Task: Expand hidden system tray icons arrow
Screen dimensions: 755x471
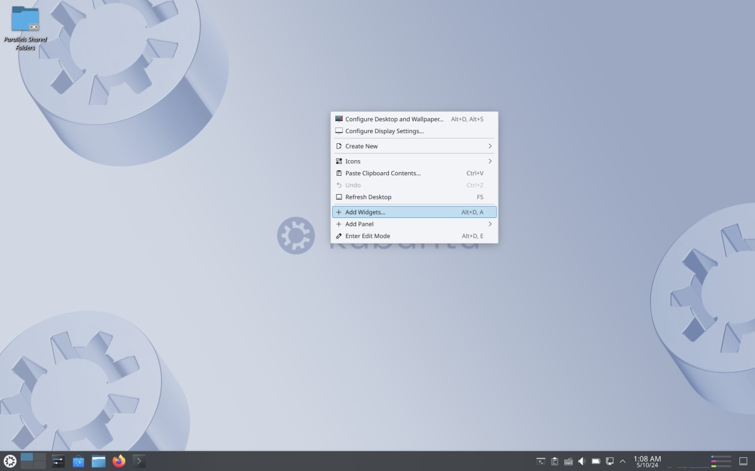Action: (x=623, y=462)
